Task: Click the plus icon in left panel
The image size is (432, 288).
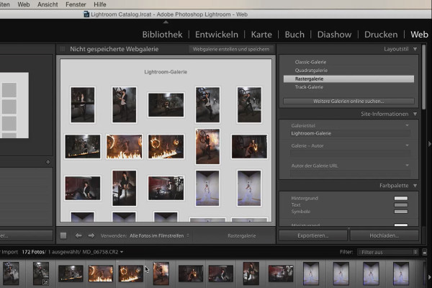Action: 48,162
